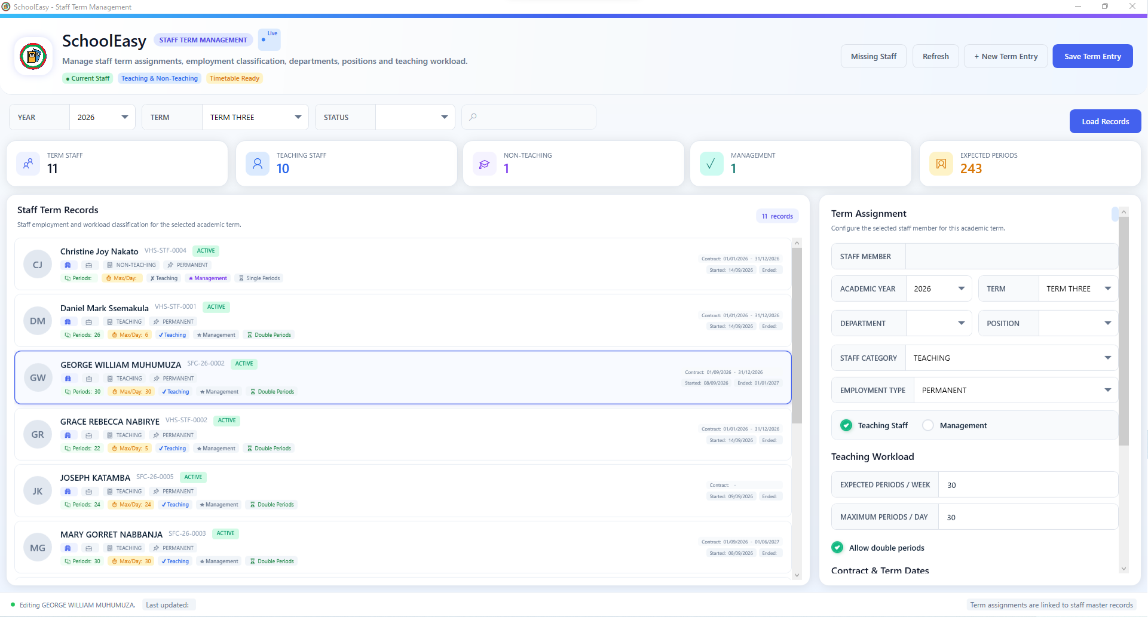Click the GW avatar for George William

click(38, 377)
